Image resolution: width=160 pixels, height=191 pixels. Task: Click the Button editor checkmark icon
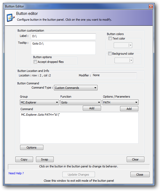[10, 18]
